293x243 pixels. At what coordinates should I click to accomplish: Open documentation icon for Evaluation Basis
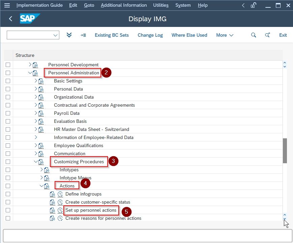pyautogui.click(x=41, y=121)
